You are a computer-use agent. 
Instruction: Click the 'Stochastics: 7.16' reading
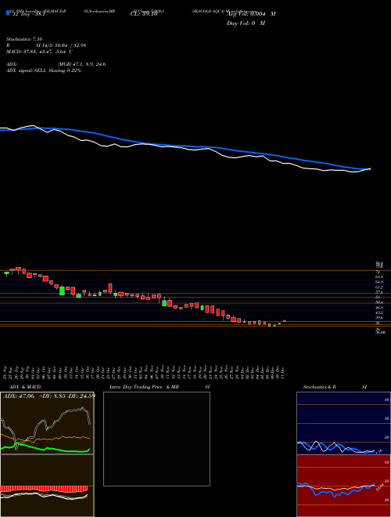coord(24,39)
